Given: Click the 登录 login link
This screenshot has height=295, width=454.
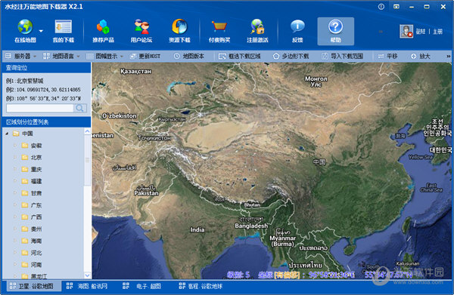Looking at the screenshot, I should pyautogui.click(x=420, y=32).
